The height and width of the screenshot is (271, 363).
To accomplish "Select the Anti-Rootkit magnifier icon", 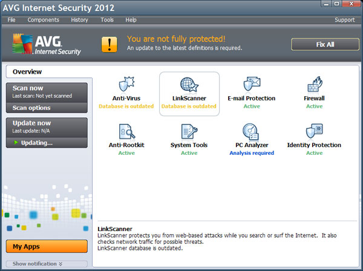I will coord(126,131).
